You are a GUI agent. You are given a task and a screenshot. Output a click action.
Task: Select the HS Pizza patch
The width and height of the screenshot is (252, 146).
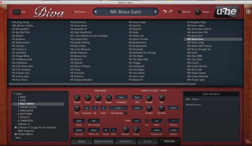[75, 70]
